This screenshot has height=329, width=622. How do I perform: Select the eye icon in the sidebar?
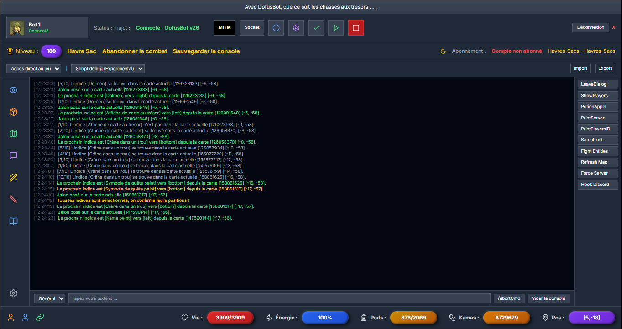coord(13,90)
